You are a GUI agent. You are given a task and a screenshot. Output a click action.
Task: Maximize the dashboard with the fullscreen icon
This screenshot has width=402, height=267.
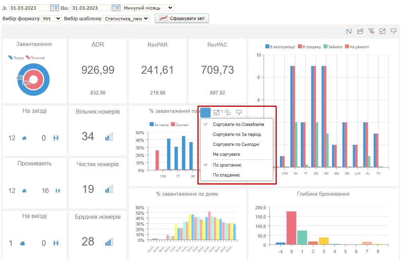382,31
